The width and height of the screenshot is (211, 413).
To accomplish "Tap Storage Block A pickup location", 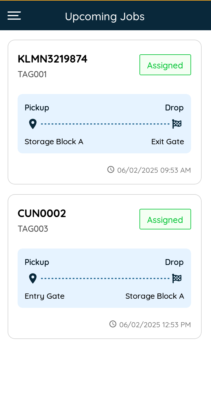I will coord(54,142).
